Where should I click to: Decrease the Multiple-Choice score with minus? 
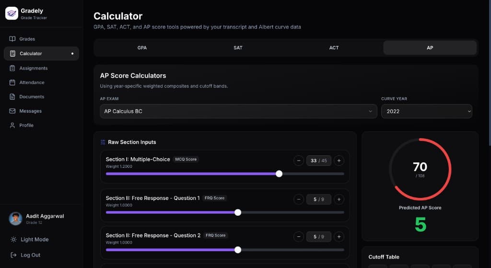299,161
